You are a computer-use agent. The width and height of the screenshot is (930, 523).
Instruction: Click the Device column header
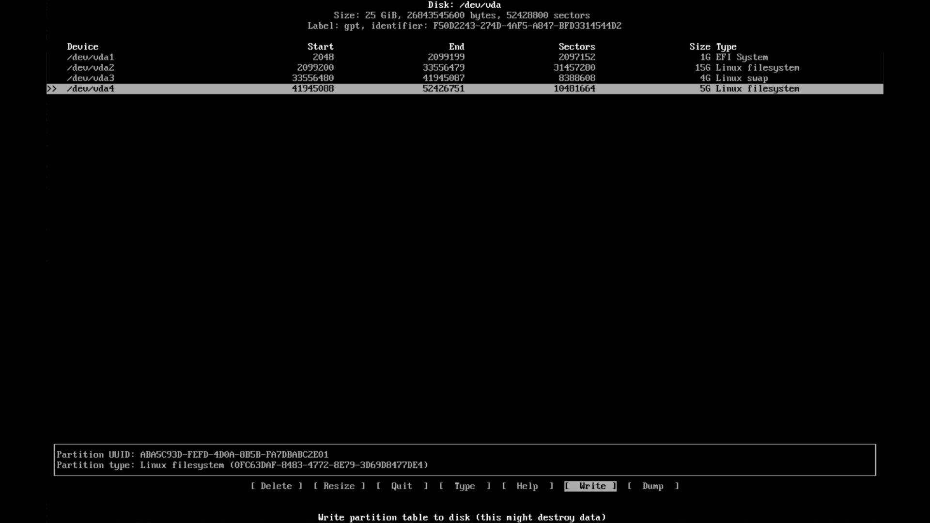click(x=83, y=46)
